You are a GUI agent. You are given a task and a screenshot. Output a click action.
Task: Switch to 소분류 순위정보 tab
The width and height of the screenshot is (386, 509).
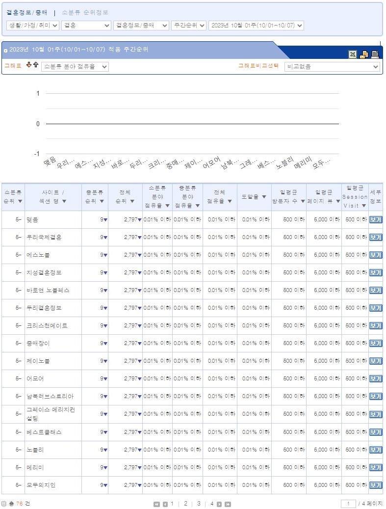85,12
